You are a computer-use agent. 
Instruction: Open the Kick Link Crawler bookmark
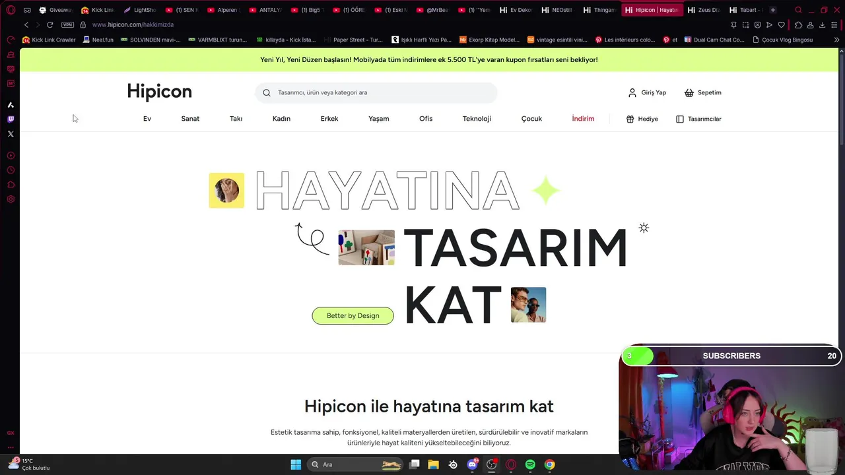50,40
